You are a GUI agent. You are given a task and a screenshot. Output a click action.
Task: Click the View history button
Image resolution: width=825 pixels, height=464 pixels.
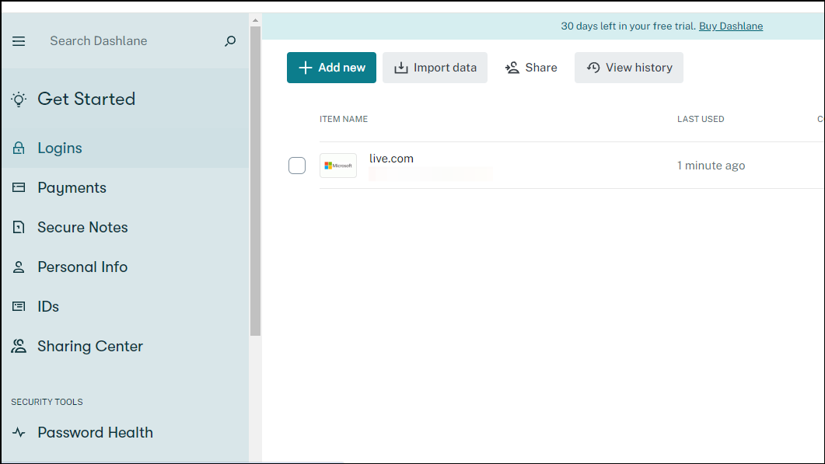point(629,68)
